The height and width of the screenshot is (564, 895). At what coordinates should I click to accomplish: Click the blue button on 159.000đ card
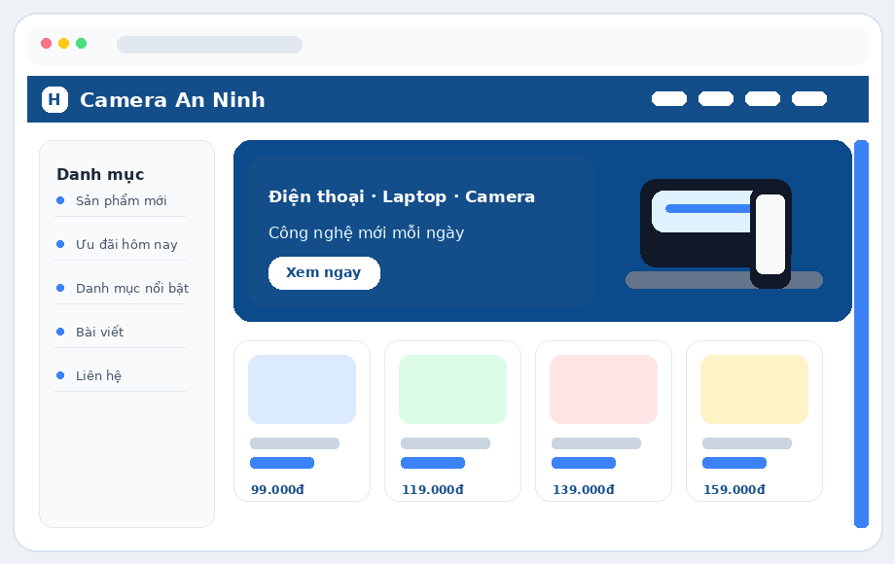pyautogui.click(x=734, y=463)
